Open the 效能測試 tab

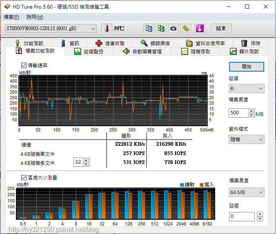(x=29, y=43)
